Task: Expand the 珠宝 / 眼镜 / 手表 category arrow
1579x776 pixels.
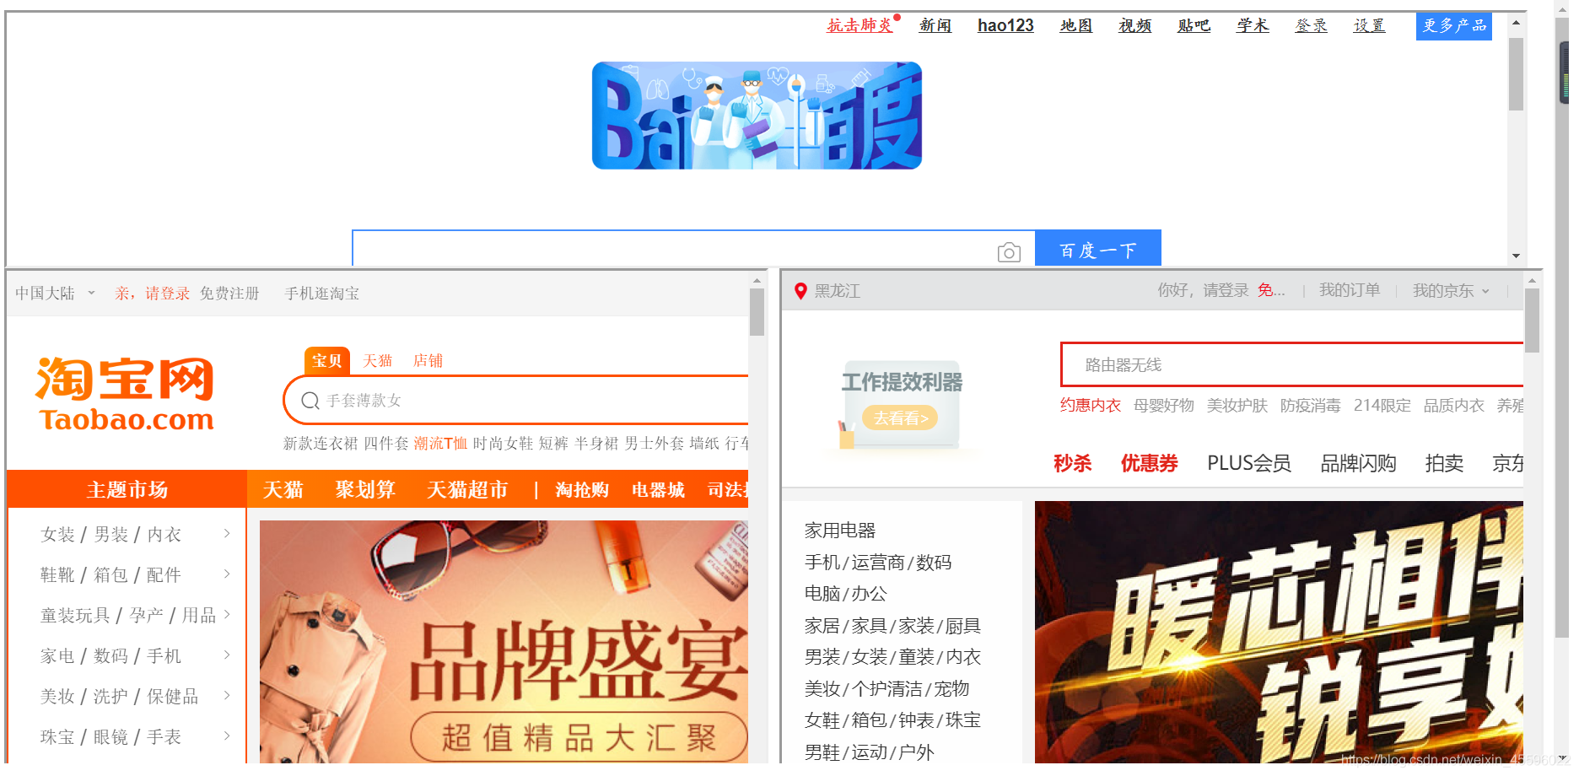Action: tap(227, 736)
